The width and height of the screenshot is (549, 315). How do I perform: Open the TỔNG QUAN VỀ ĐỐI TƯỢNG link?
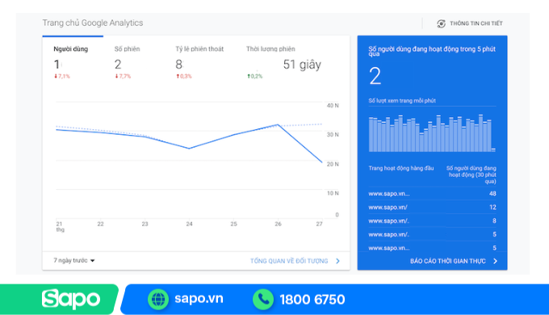click(x=289, y=261)
